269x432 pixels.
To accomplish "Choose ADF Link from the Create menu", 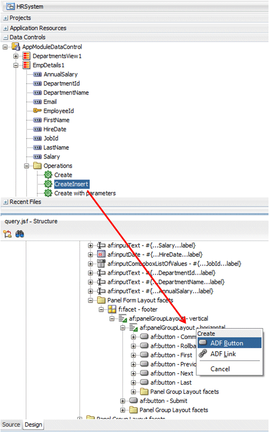I will pyautogui.click(x=229, y=354).
